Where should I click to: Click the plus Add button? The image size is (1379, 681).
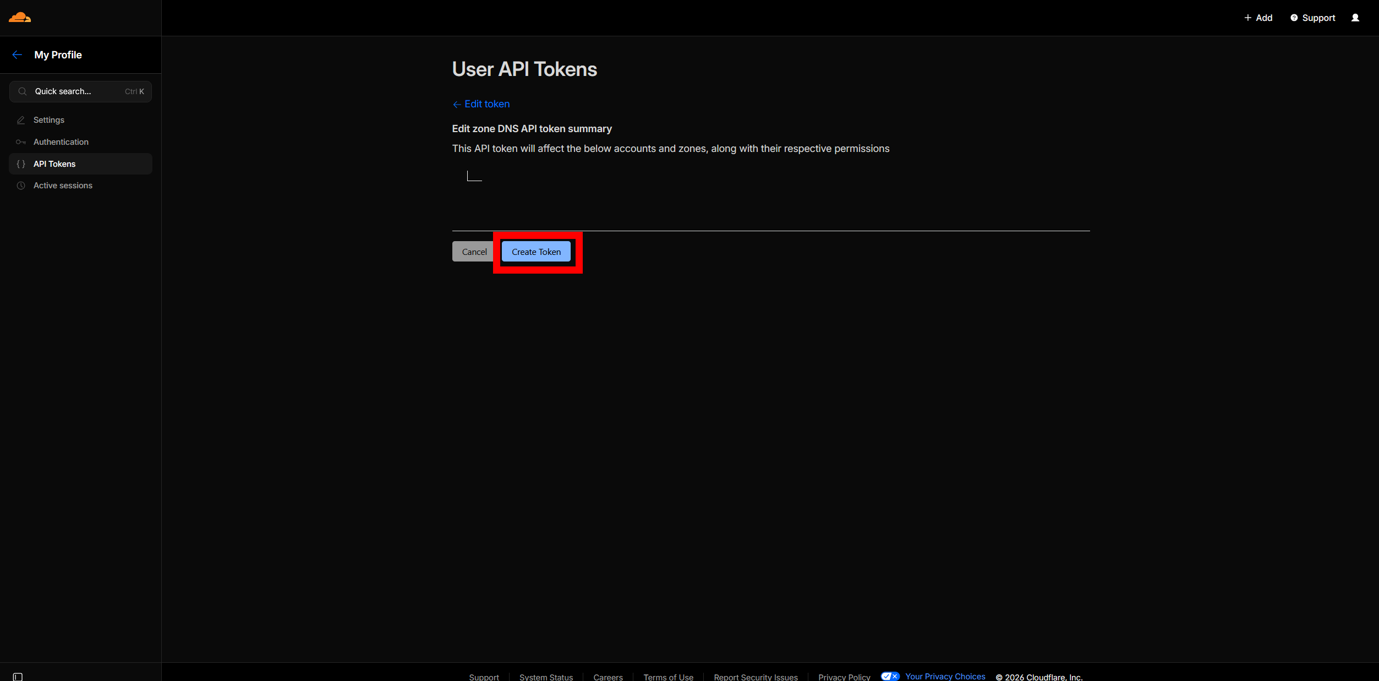[x=1258, y=18]
